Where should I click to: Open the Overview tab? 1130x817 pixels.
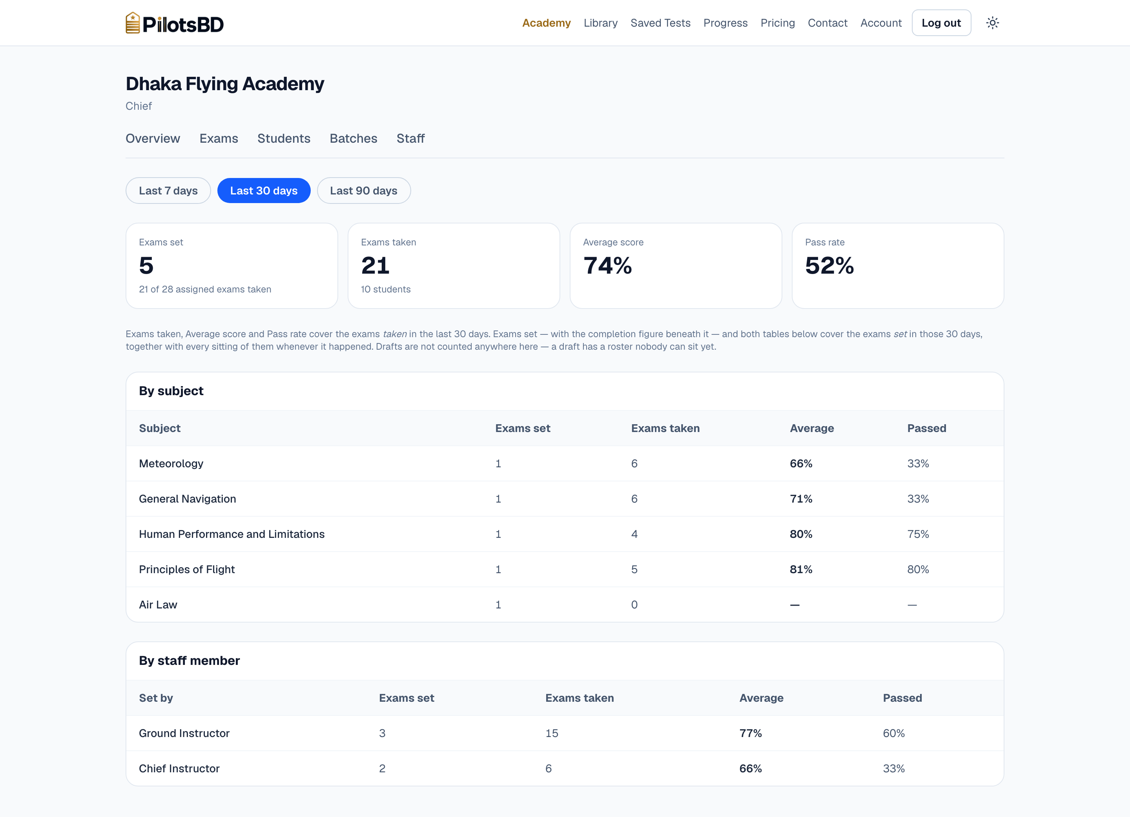coord(153,138)
